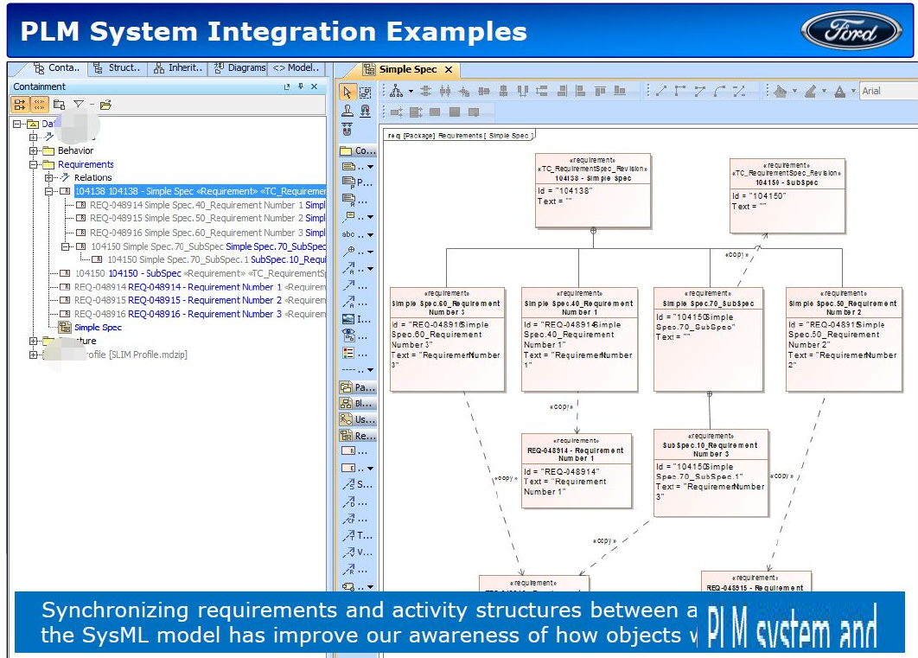Select the arrow Selection tool
Image resolution: width=918 pixels, height=658 pixels.
(347, 92)
